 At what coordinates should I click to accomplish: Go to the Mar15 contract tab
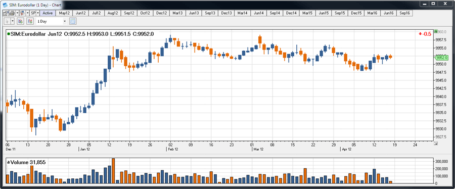[x=307, y=13]
